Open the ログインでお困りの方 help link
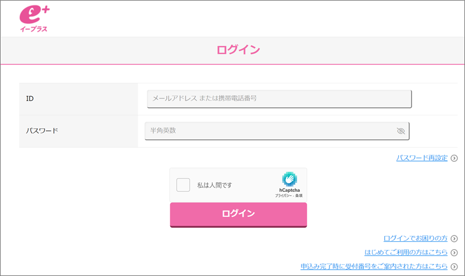Image resolution: width=465 pixels, height=276 pixels. coord(415,238)
